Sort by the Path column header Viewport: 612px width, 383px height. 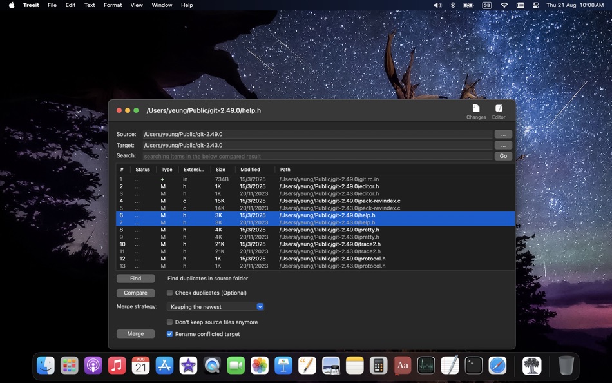pos(395,169)
